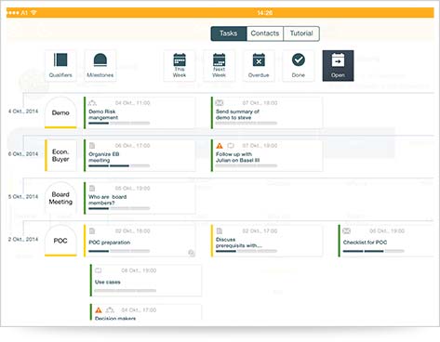Viewport: 440px width, 342px height.
Task: Click warning icon on Follow up task
Action: point(220,146)
